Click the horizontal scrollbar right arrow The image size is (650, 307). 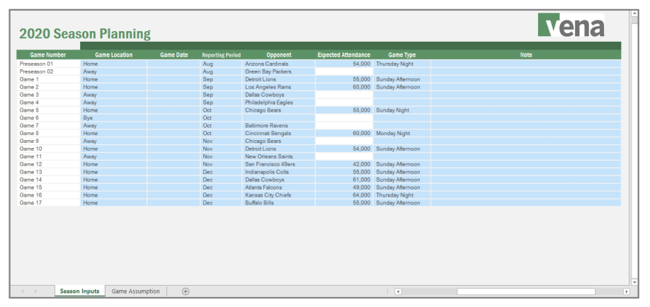pyautogui.click(x=627, y=291)
